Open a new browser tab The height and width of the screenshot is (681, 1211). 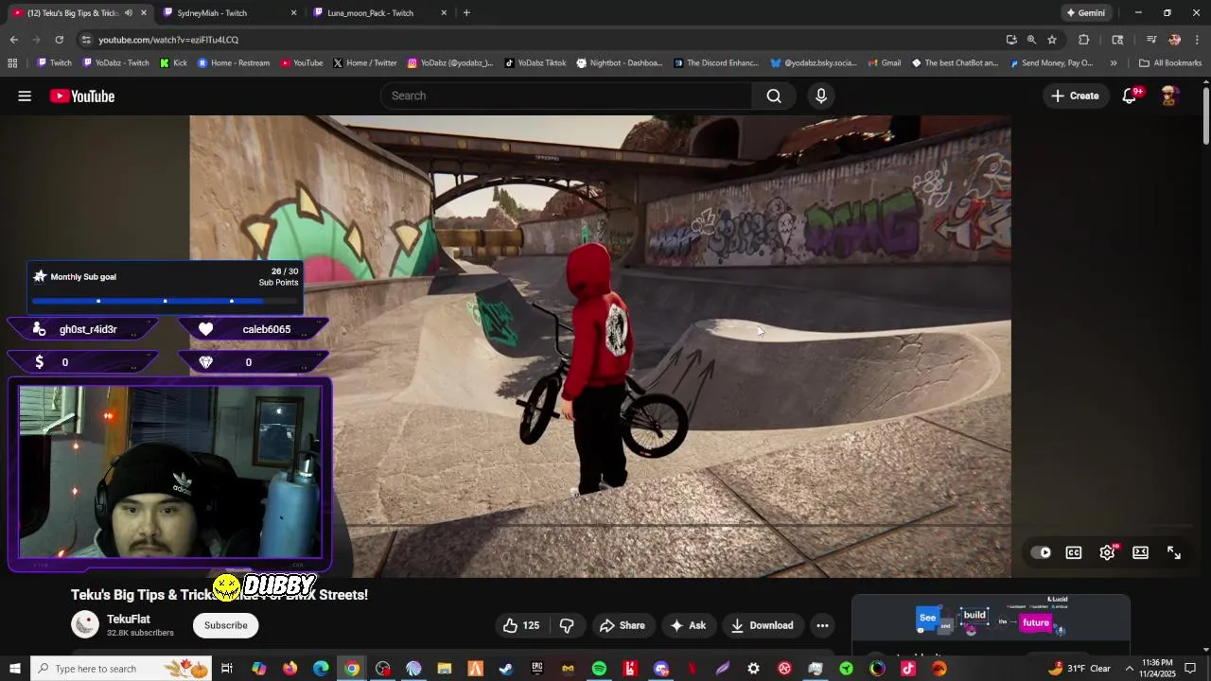pos(466,13)
